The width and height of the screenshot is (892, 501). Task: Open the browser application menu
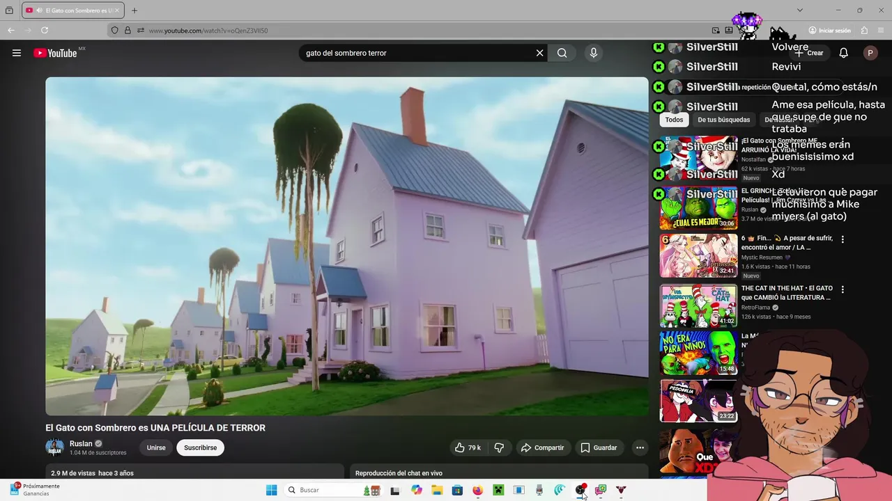pos(881,31)
